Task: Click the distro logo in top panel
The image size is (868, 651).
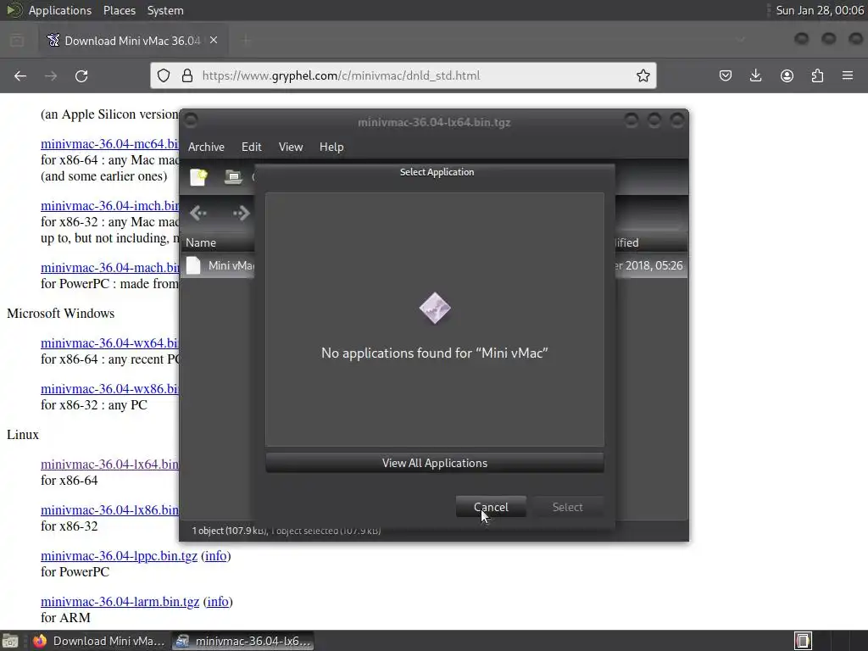Action: pyautogui.click(x=14, y=10)
